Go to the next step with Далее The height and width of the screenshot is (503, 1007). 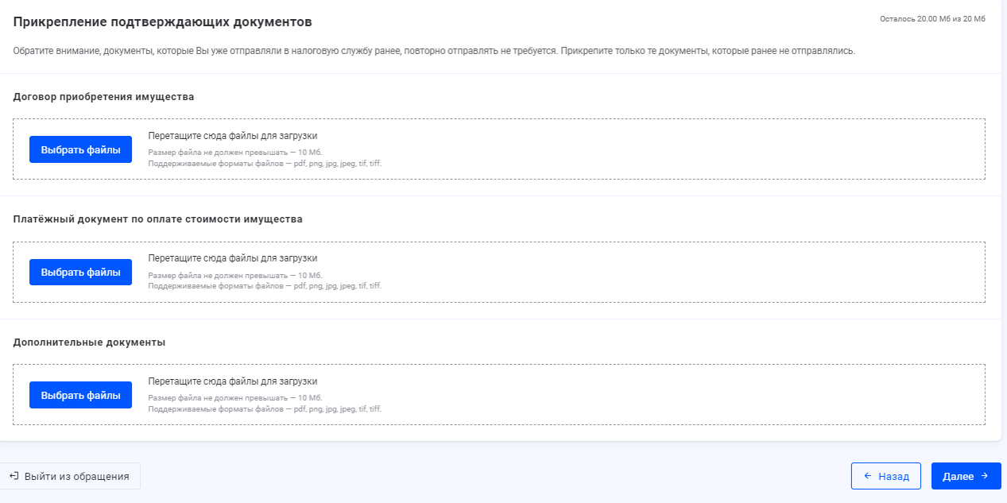[966, 477]
